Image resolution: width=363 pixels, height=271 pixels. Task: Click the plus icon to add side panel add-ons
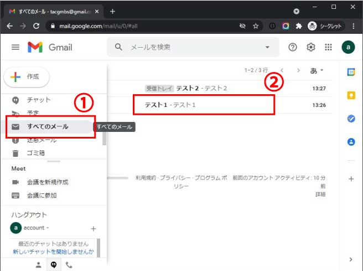point(351,179)
